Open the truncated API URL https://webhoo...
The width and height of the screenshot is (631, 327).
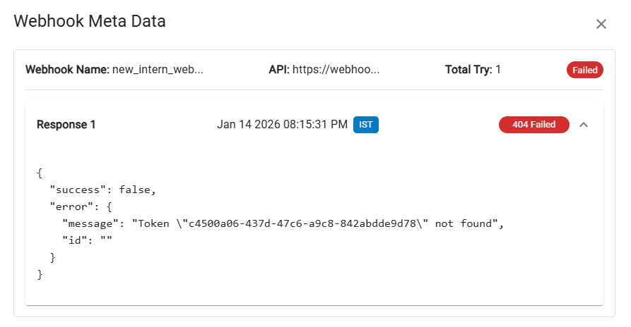tap(336, 70)
